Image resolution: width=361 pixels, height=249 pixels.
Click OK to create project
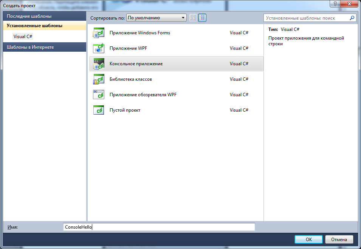(x=308, y=239)
